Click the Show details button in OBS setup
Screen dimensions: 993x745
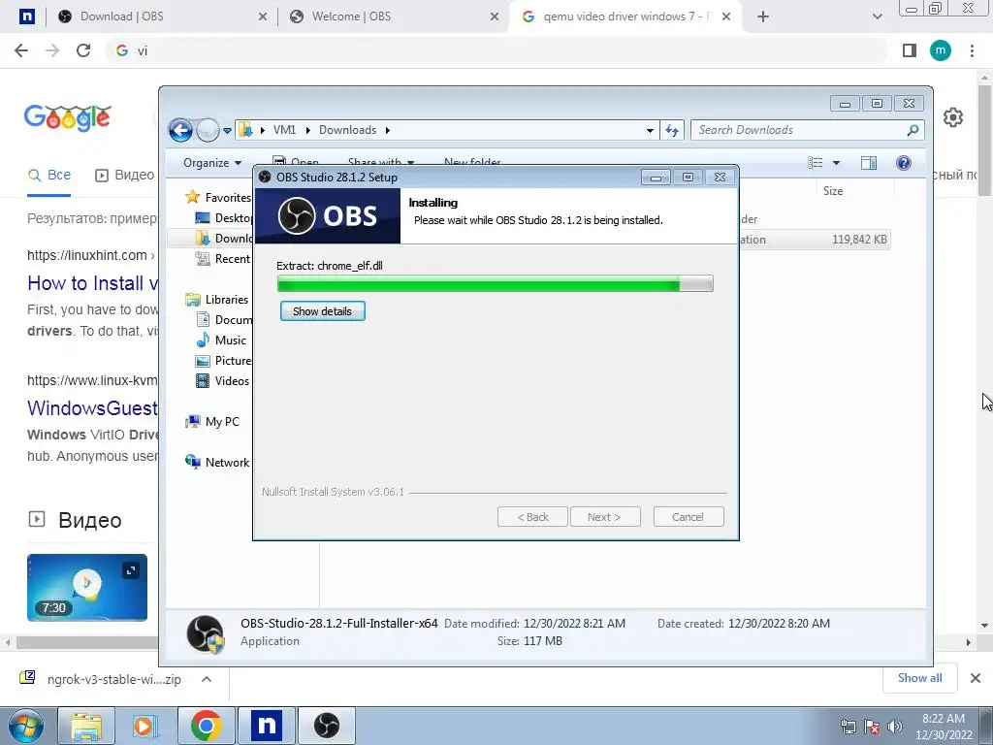[x=322, y=311]
